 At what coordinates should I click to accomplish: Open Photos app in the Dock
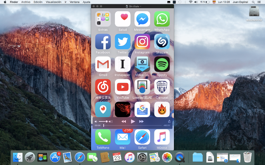coord(167,157)
